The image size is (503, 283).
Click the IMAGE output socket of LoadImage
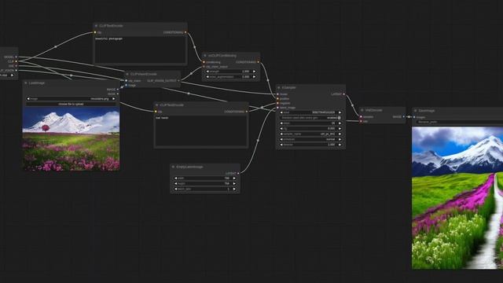tap(118, 89)
